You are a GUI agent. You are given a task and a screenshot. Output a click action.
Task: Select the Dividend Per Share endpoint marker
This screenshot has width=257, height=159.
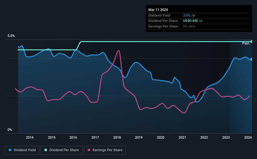click(x=252, y=41)
